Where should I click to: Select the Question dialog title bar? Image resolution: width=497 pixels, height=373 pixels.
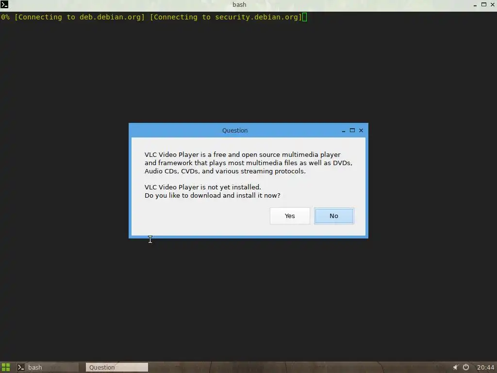pos(235,130)
